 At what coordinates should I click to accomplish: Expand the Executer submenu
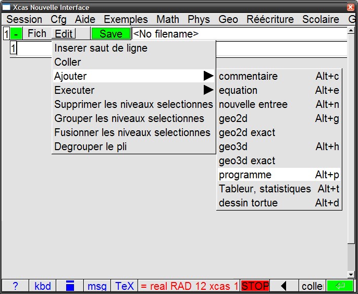tap(133, 90)
